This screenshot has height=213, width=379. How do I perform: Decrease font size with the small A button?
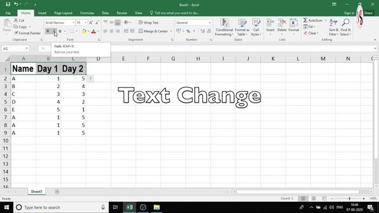click(97, 22)
